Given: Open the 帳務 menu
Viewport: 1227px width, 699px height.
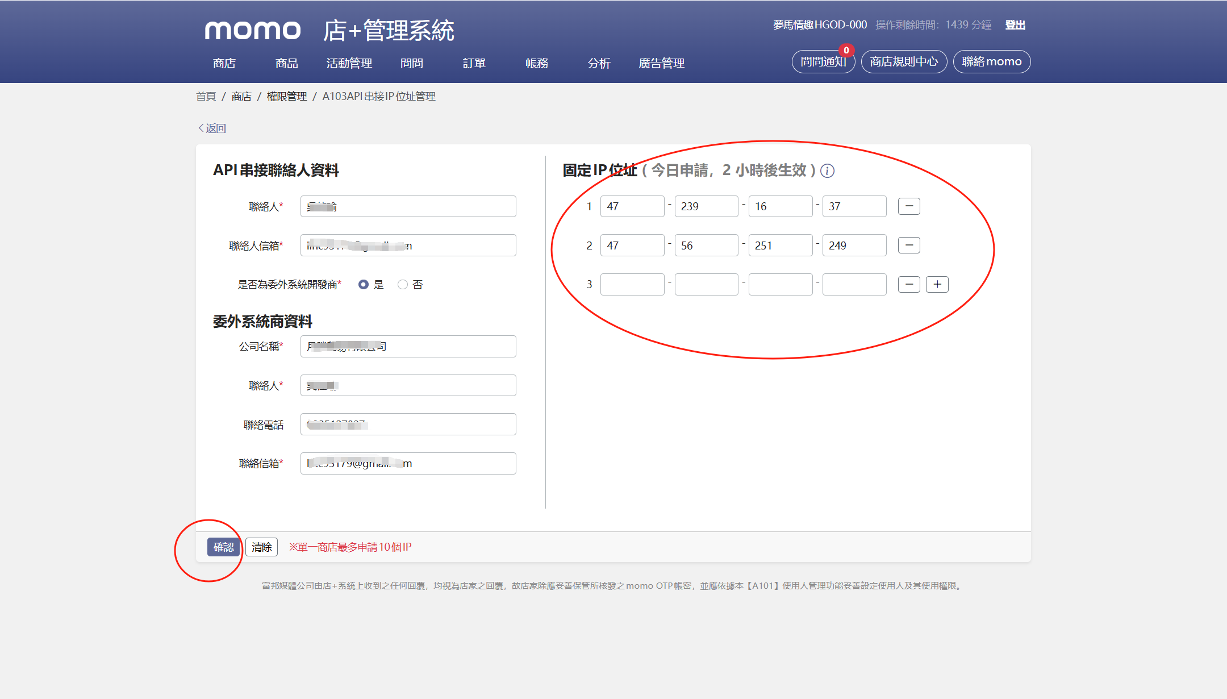Looking at the screenshot, I should point(537,63).
